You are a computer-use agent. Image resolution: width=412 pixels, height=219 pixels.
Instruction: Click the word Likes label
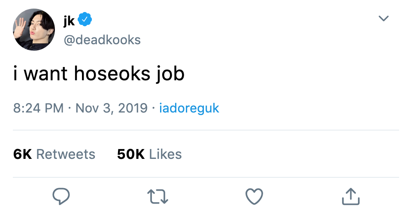(x=165, y=154)
